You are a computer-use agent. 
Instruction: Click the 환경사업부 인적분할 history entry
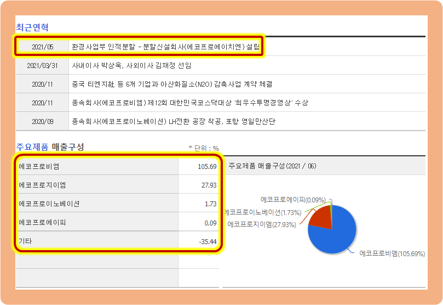pyautogui.click(x=165, y=47)
